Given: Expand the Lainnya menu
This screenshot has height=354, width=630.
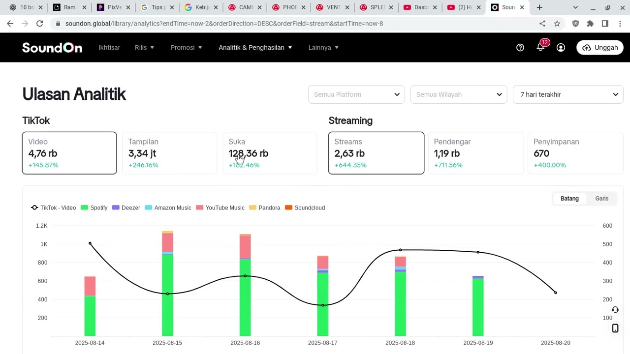Looking at the screenshot, I should click(x=323, y=47).
